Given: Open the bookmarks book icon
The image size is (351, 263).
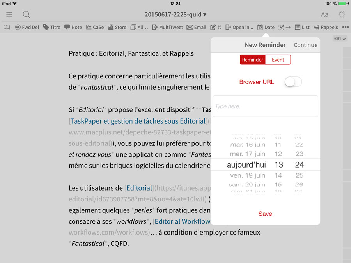Looking at the screenshot, I should 7,27.
